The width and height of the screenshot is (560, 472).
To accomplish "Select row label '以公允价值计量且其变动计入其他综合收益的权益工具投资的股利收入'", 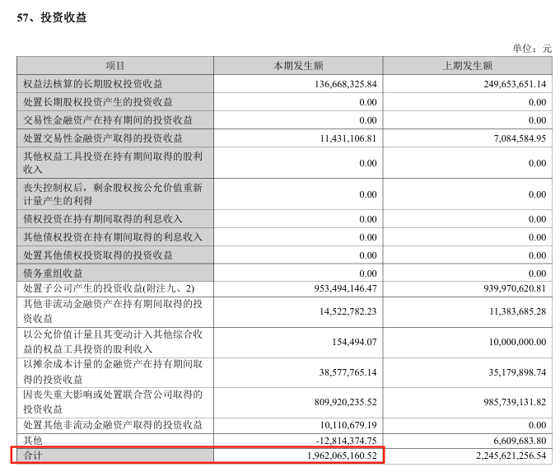I will click(113, 342).
